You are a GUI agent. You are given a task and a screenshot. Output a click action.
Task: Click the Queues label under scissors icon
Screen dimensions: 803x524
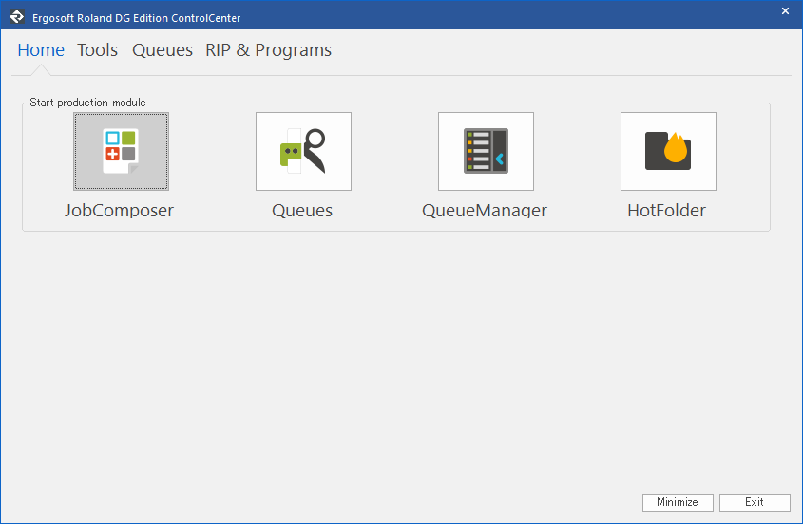302,211
